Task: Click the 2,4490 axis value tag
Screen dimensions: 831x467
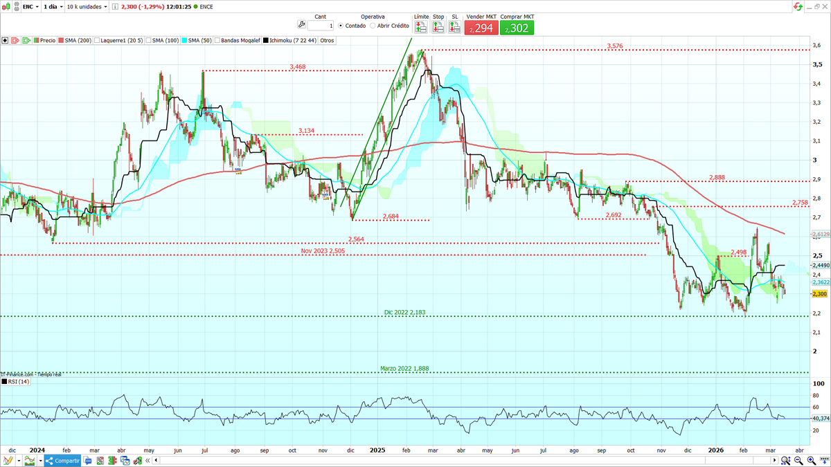Action: coord(820,265)
